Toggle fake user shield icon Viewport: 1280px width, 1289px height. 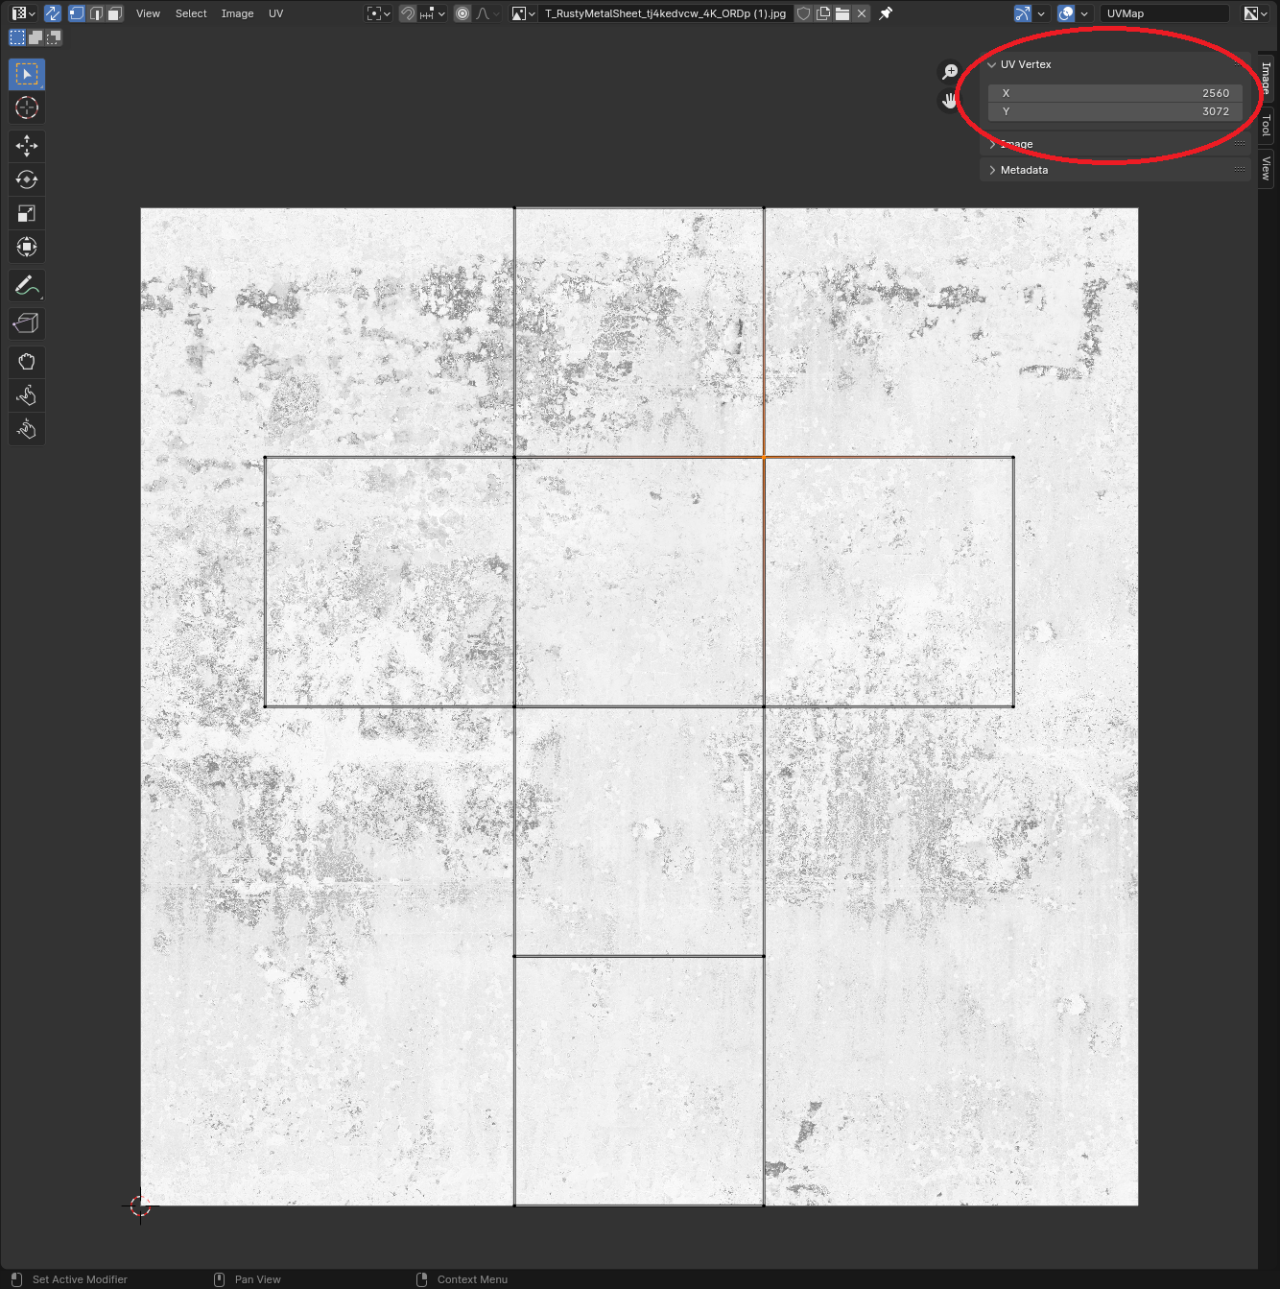coord(804,13)
